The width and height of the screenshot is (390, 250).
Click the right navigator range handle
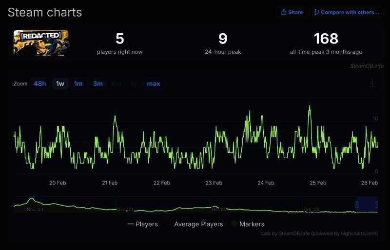point(377,205)
